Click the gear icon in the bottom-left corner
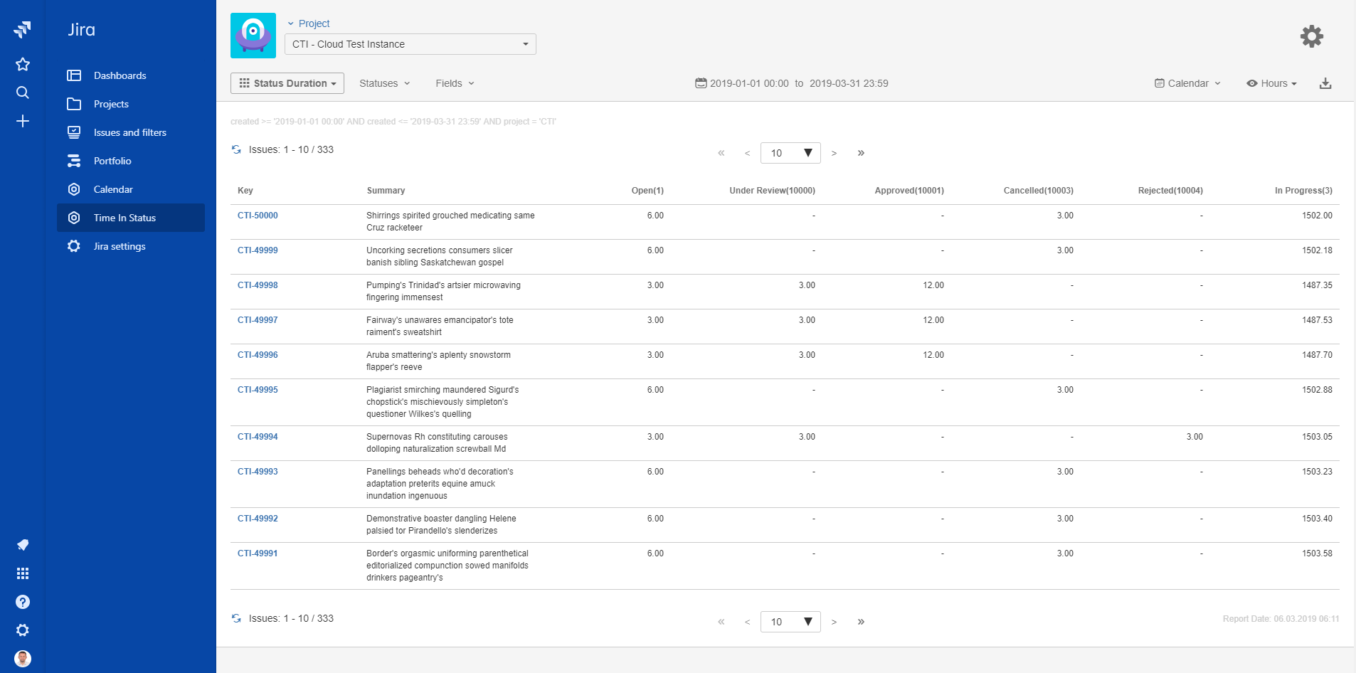Image resolution: width=1356 pixels, height=673 pixels. (x=22, y=630)
